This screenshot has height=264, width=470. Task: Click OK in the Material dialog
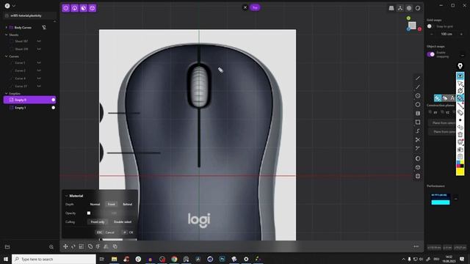[128, 232]
